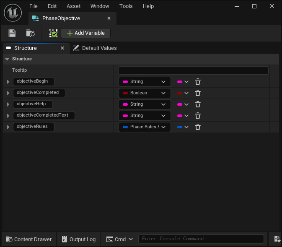
Task: Expand the objectiveBegin row arrow
Action: click(x=8, y=82)
